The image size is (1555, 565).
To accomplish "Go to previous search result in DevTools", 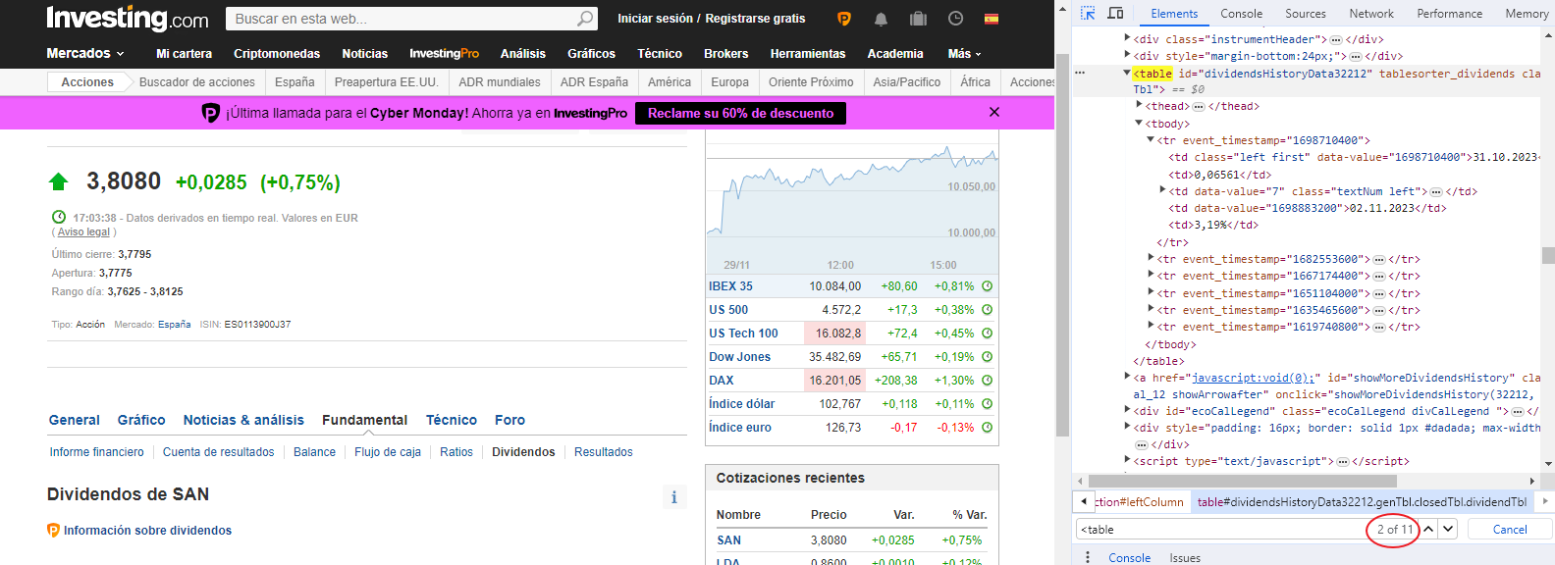I will (1429, 529).
